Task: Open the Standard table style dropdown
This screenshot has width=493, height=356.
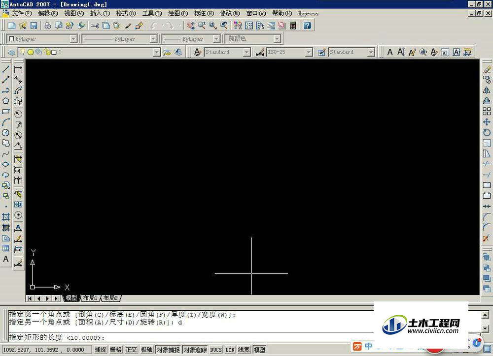Action: click(x=371, y=52)
